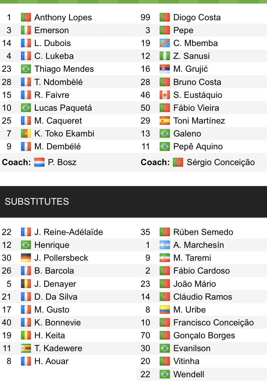The height and width of the screenshot is (384, 267).
Task: Open coach Sérgio Conceição's profile
Action: coord(221,162)
